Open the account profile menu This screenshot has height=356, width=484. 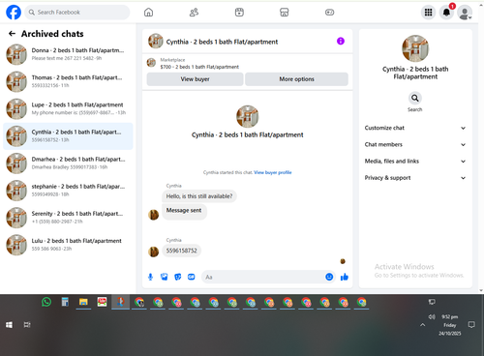click(465, 13)
